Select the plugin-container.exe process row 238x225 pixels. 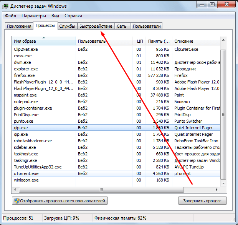[116, 108]
